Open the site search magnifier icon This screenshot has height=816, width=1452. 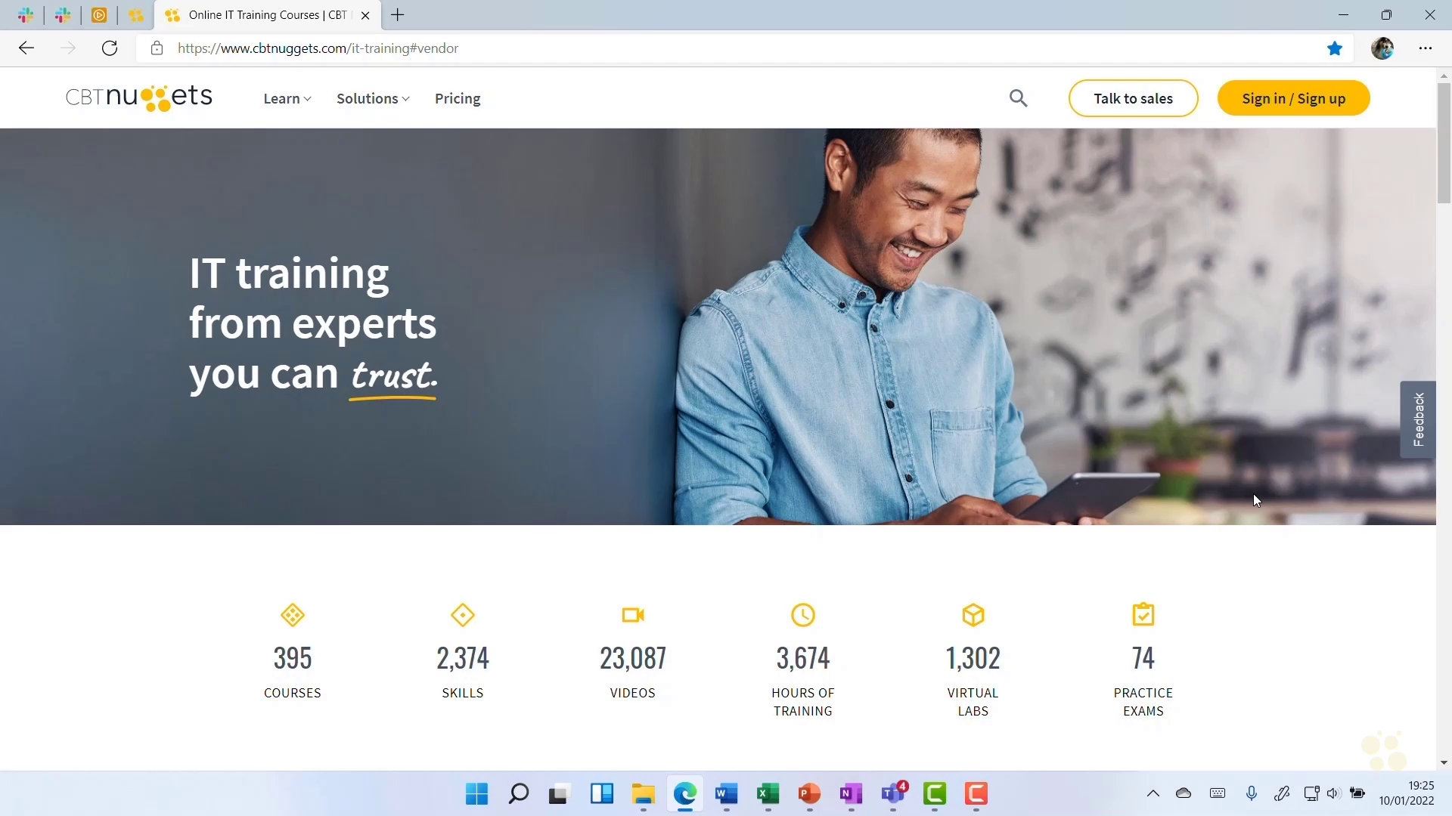[x=1018, y=98]
